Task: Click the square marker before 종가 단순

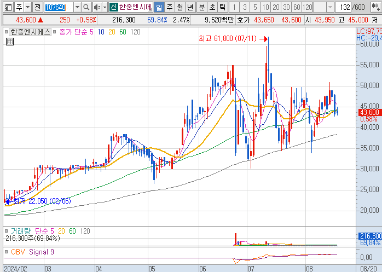Action: pos(55,32)
